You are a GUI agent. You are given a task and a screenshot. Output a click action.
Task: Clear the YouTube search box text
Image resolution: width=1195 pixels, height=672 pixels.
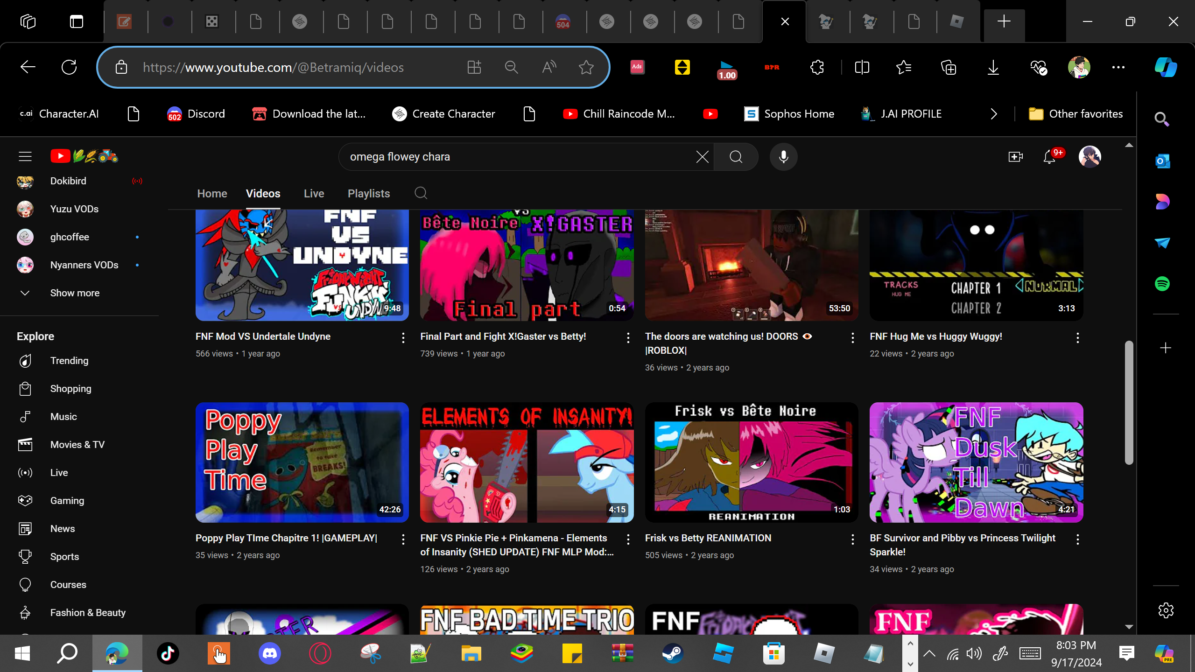(x=702, y=157)
